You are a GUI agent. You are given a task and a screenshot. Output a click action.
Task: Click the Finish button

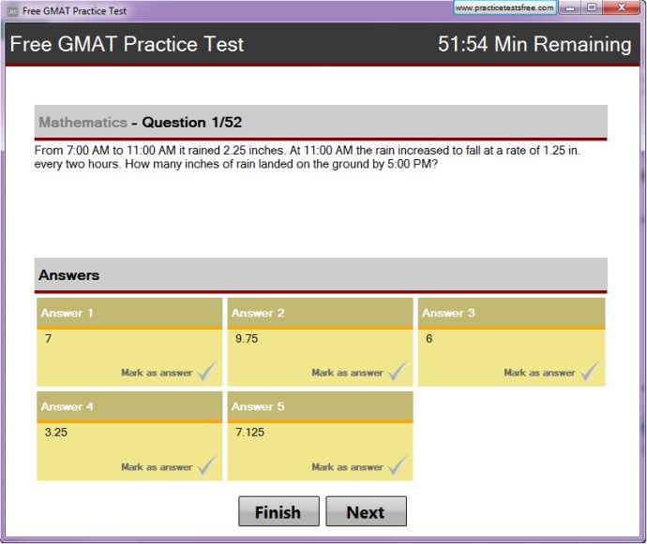(x=278, y=511)
